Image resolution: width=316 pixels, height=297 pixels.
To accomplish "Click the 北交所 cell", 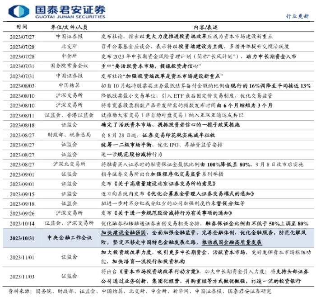I will pos(69,47).
